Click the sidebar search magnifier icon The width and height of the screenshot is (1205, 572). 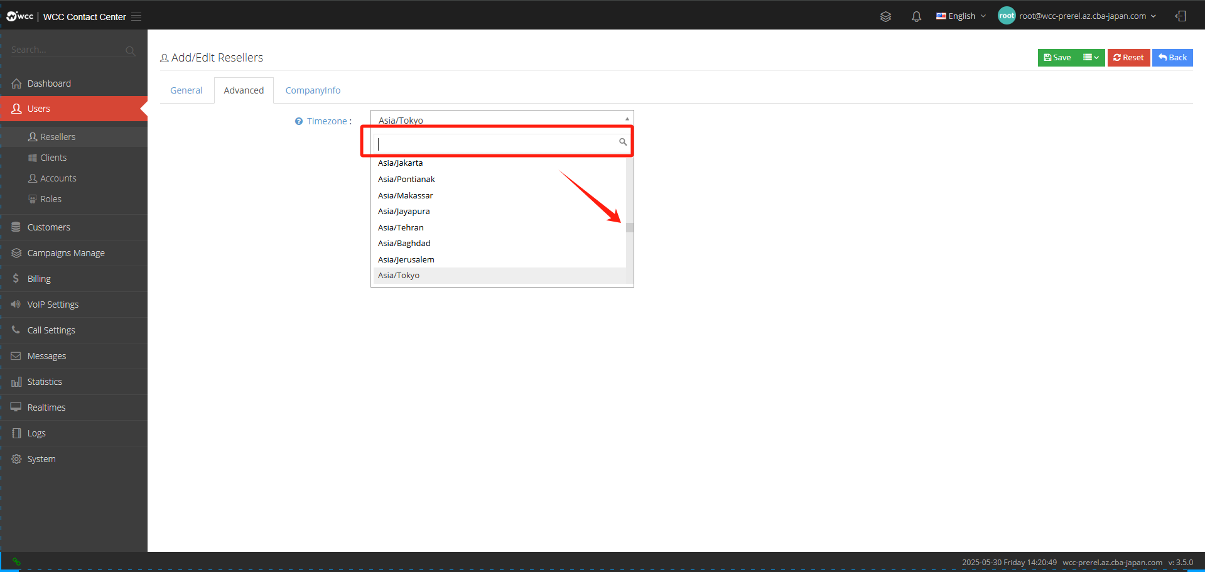coord(130,51)
